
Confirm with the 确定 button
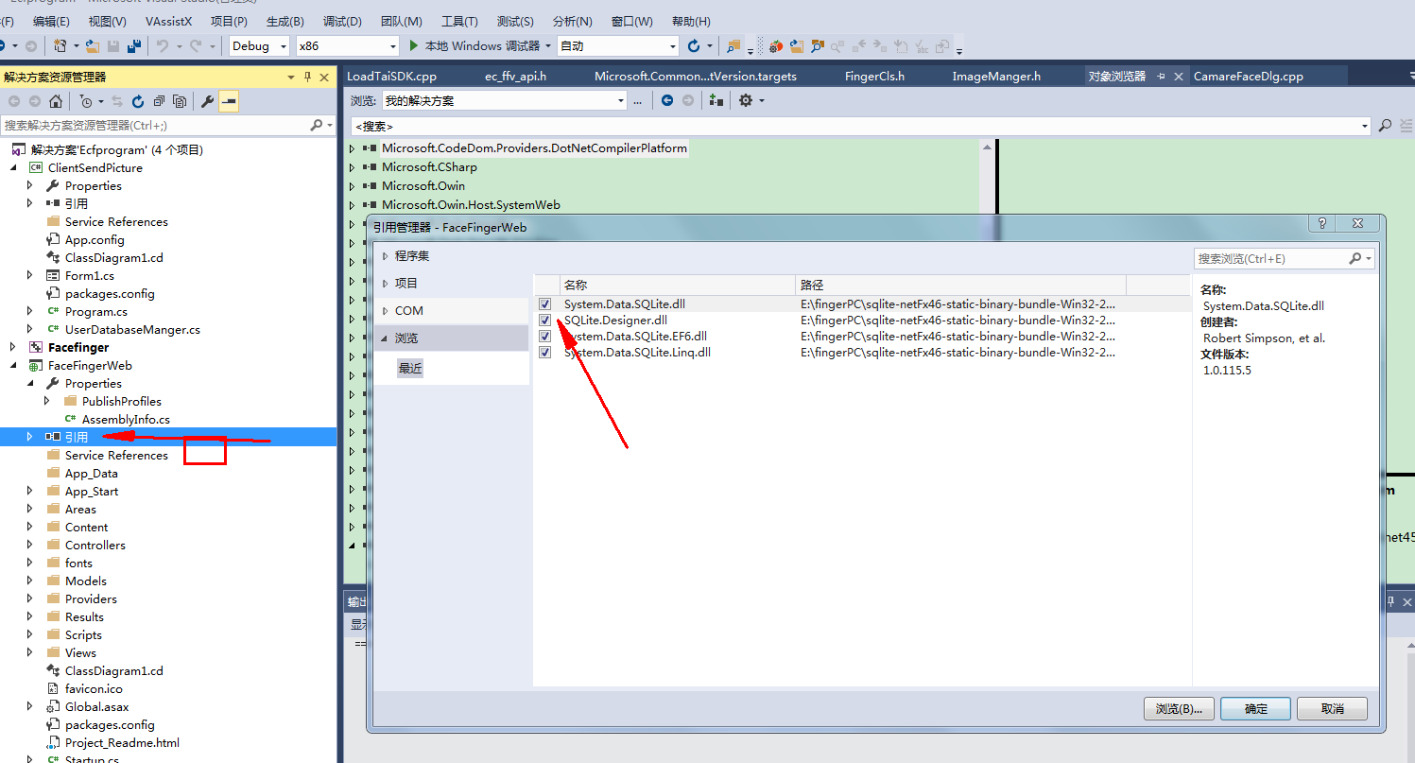[x=1256, y=709]
